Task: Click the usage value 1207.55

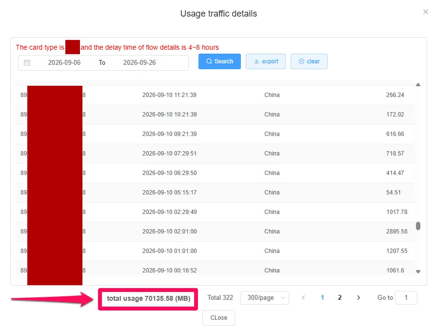Action: (x=396, y=251)
